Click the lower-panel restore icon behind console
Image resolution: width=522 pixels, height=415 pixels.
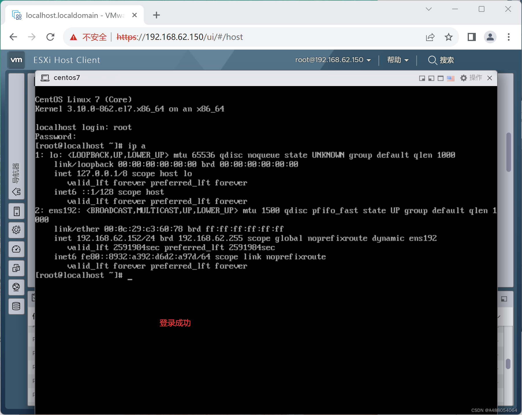[x=504, y=299]
